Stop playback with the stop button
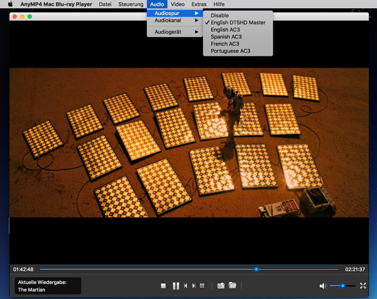377x299 pixels. tap(163, 286)
